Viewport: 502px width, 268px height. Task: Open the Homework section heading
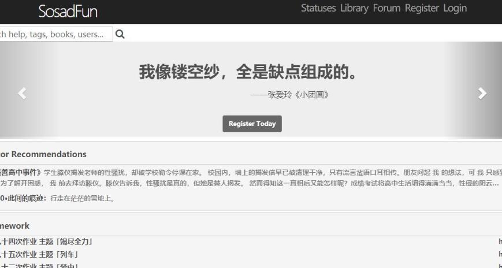click(x=15, y=226)
